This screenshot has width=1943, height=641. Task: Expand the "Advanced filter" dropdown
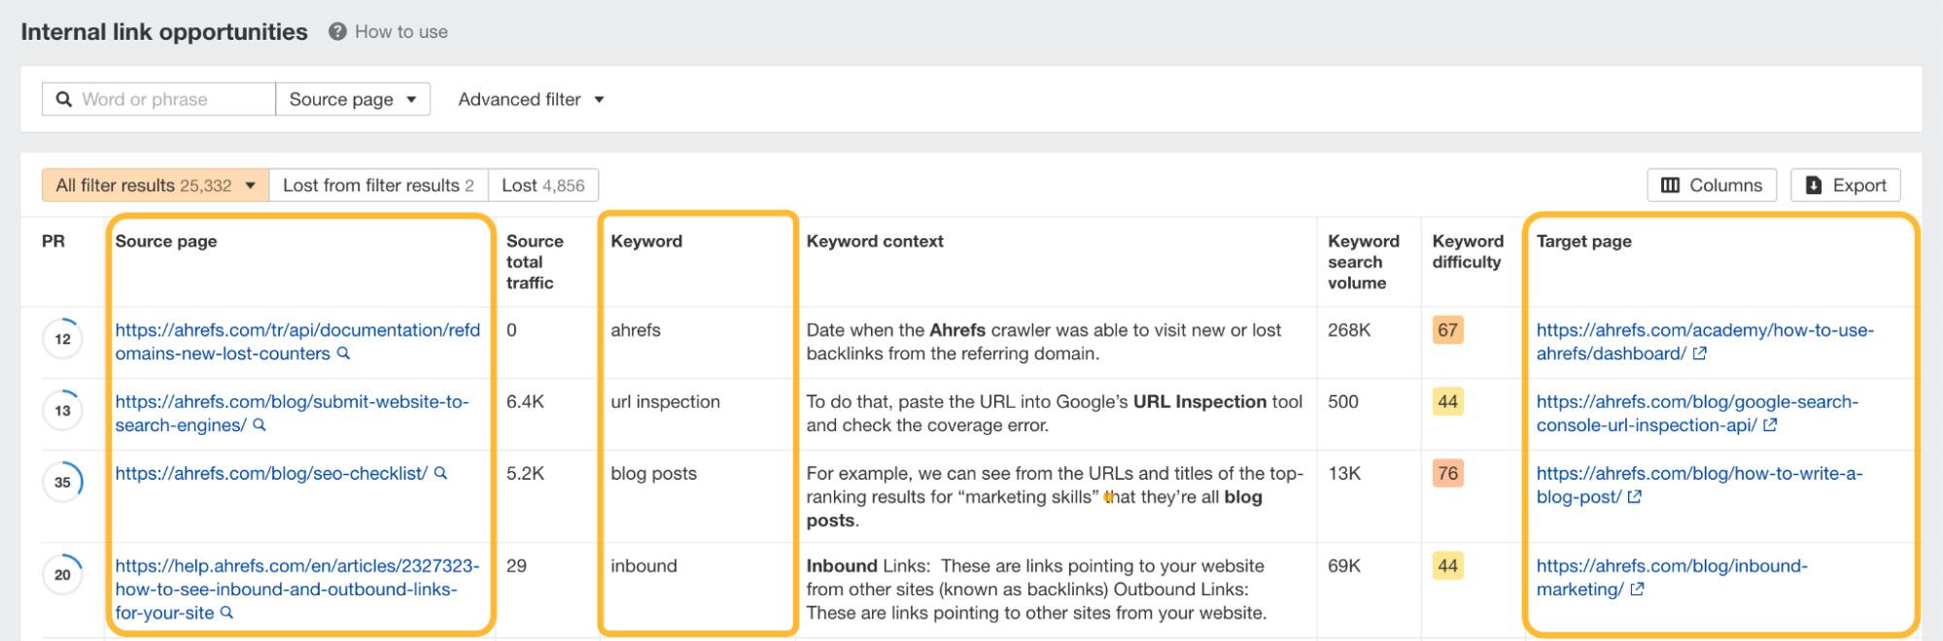click(x=531, y=98)
